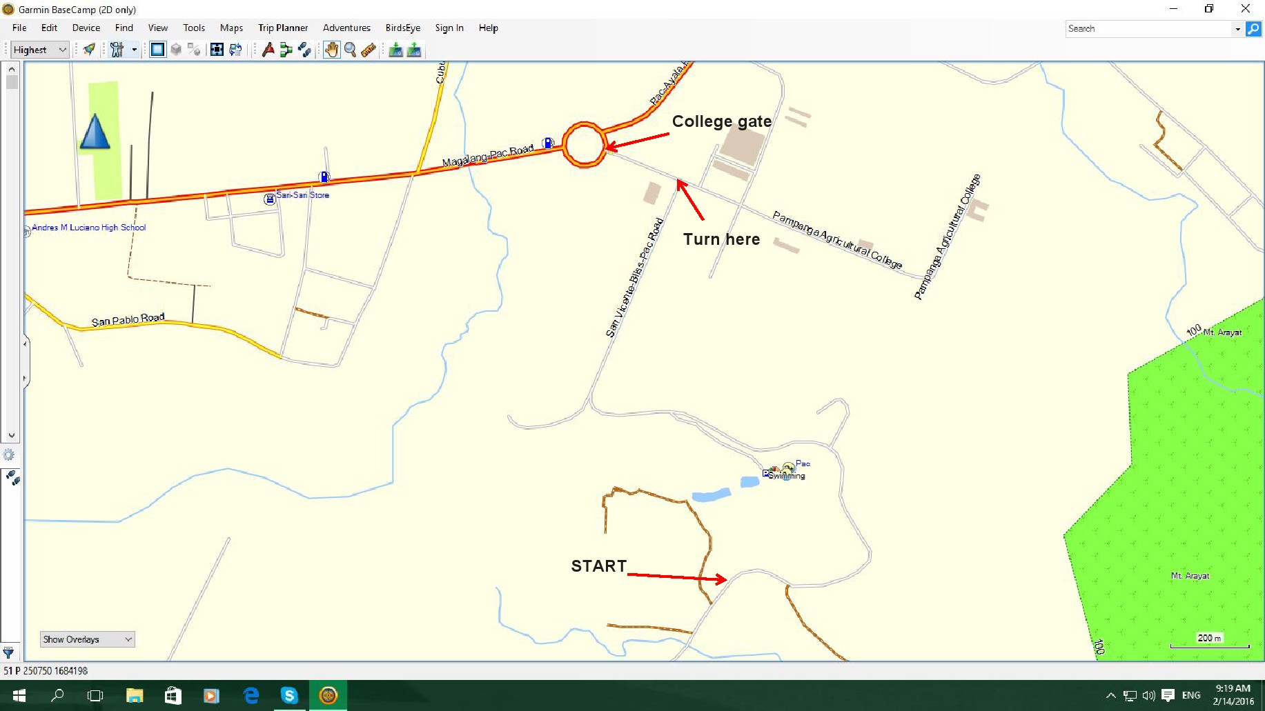Click the New Route tool icon
Viewport: 1265px width, 711px height.
click(x=286, y=50)
